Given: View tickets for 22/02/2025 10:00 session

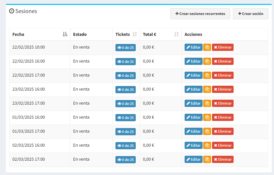Looking at the screenshot, I should tap(126, 48).
